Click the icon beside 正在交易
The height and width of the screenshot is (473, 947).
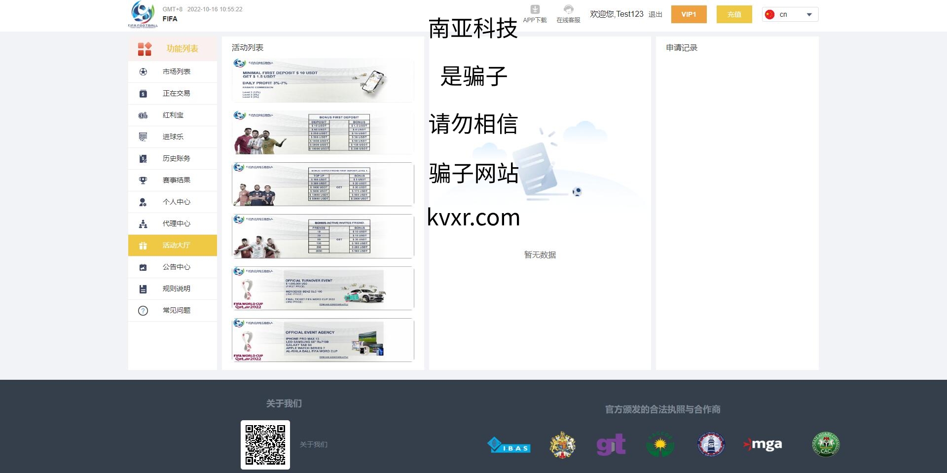(143, 93)
